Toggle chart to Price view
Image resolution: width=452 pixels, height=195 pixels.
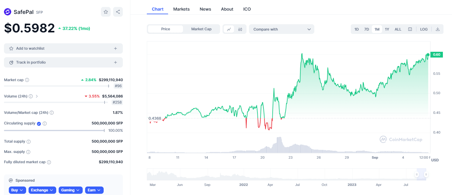[166, 29]
